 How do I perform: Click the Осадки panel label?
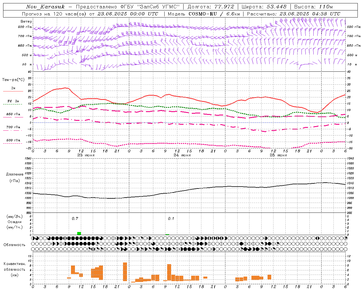(x=15, y=222)
